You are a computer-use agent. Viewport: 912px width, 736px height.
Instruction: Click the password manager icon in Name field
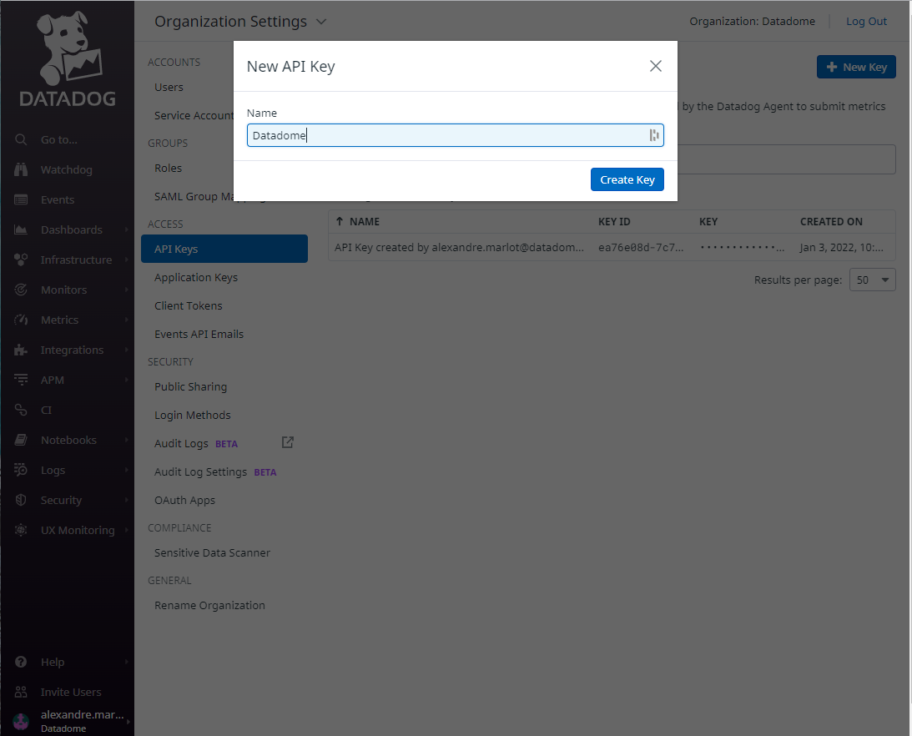[654, 135]
